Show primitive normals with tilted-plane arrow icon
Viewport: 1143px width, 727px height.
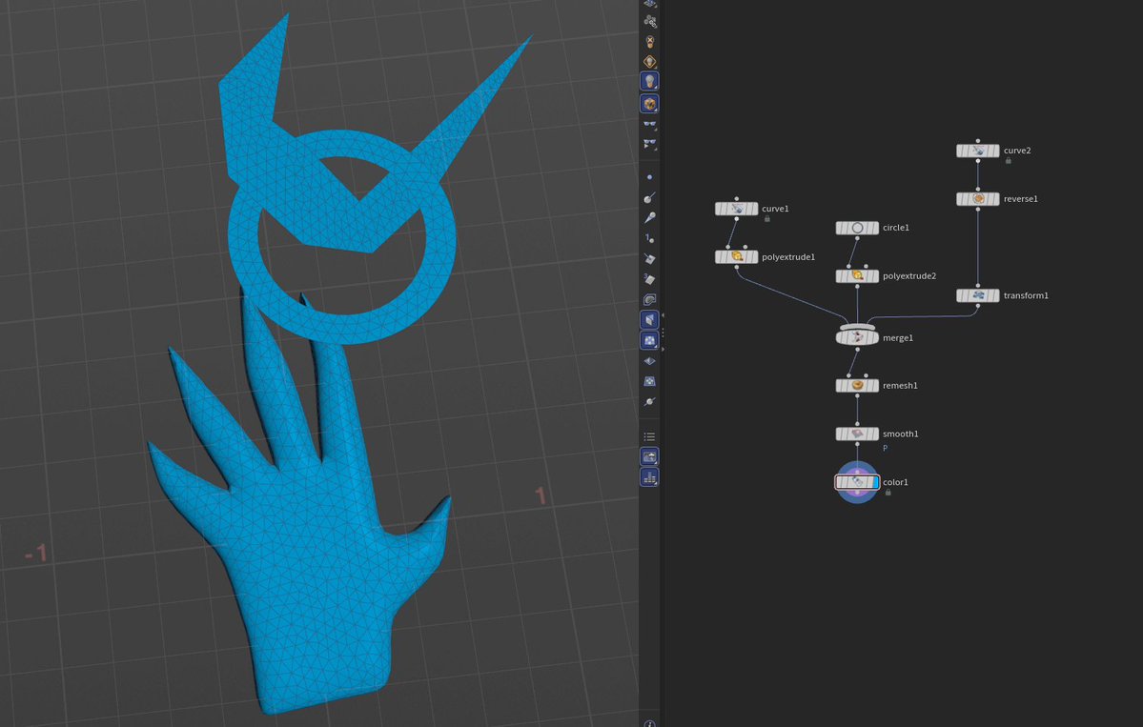[649, 258]
